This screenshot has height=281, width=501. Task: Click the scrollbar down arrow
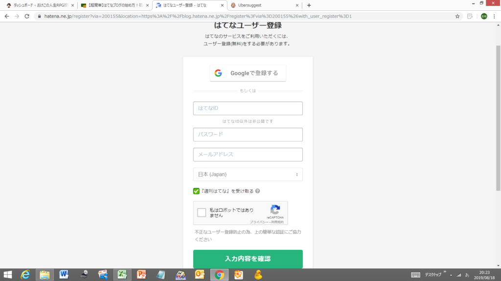(498, 265)
